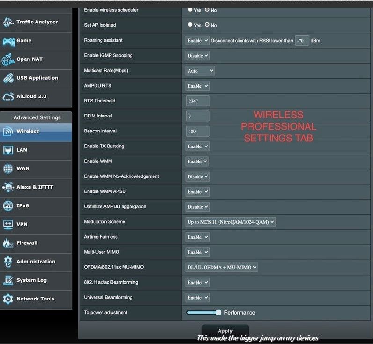
Task: Open the Multicast Rate dropdown
Action: [200, 71]
